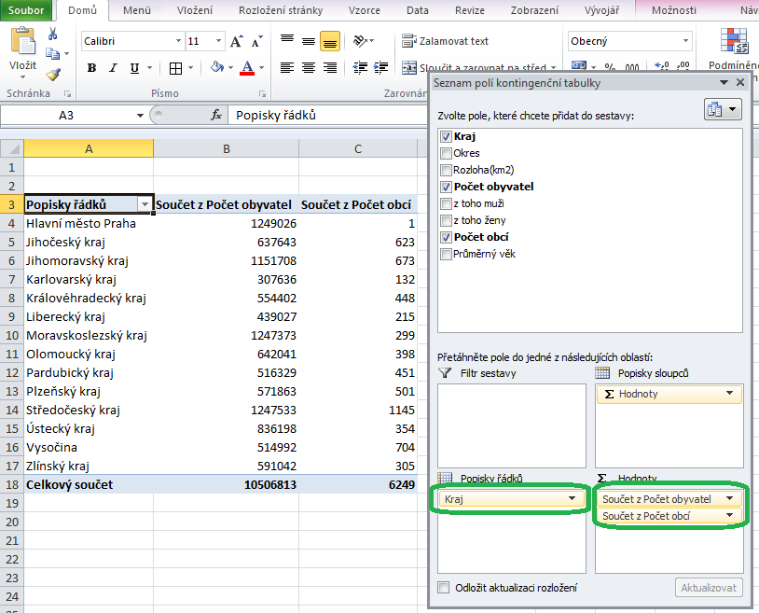Click the Podmíněné formátování icon

point(735,41)
